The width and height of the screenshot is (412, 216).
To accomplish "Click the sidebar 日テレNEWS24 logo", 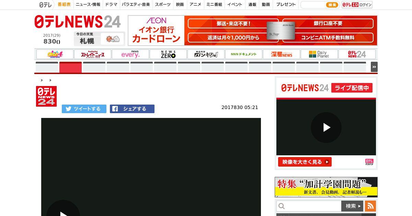I will [305, 88].
